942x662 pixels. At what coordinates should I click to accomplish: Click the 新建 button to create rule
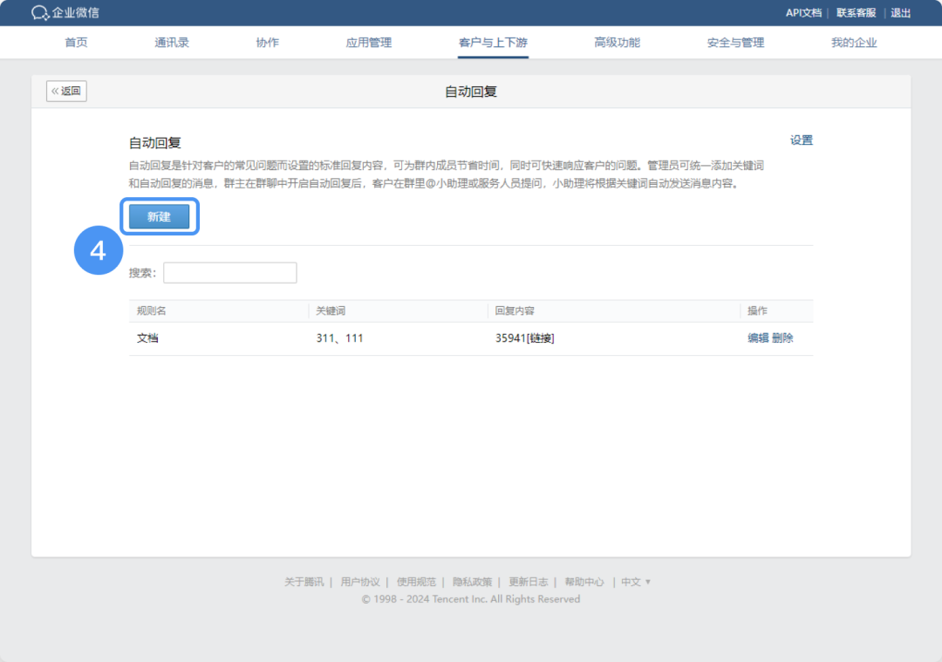159,217
